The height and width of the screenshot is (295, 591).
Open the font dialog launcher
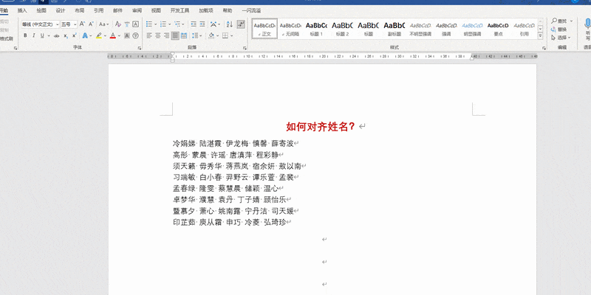point(139,48)
